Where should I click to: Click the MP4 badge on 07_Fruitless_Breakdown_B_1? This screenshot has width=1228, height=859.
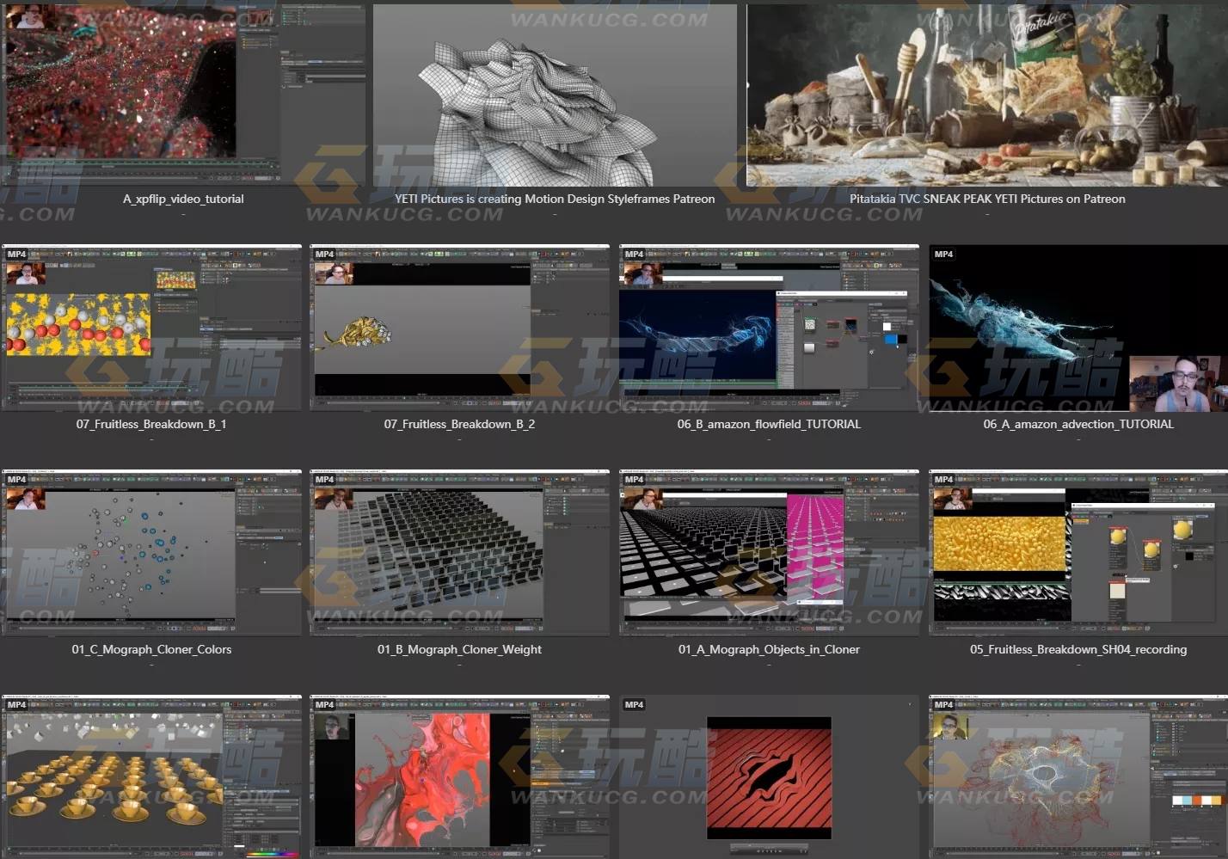point(16,255)
